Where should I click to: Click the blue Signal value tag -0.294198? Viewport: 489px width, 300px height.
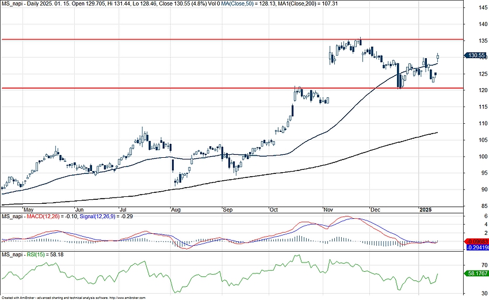(479, 246)
